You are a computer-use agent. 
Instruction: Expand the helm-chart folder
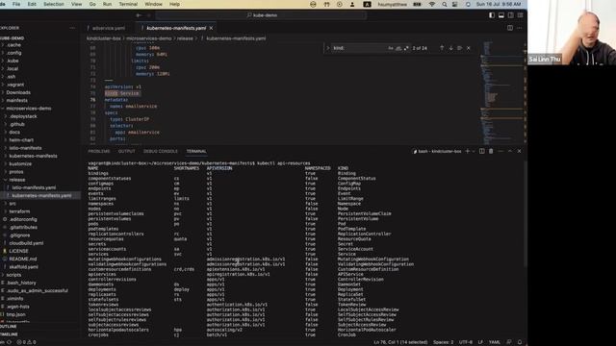click(x=21, y=140)
